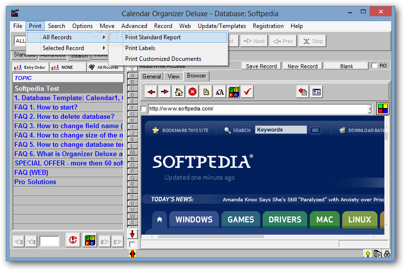Click bookmark star on Softpedia page

156,130
